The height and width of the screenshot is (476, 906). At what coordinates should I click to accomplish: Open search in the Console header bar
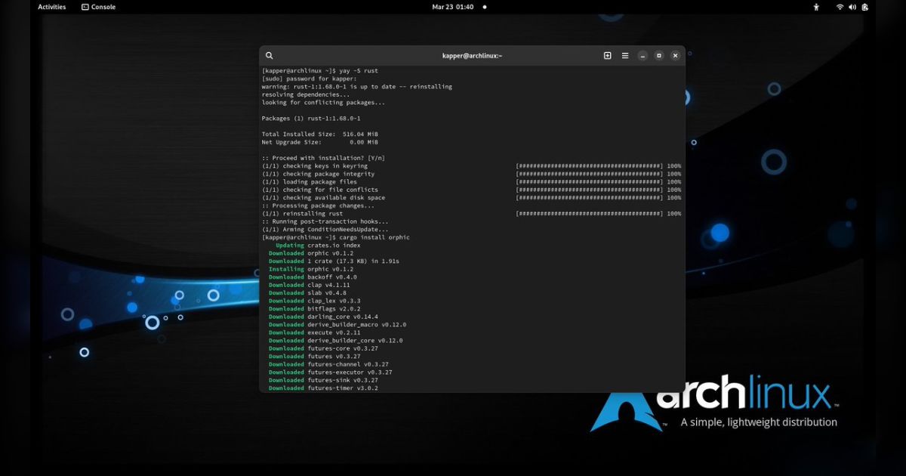[x=270, y=55]
